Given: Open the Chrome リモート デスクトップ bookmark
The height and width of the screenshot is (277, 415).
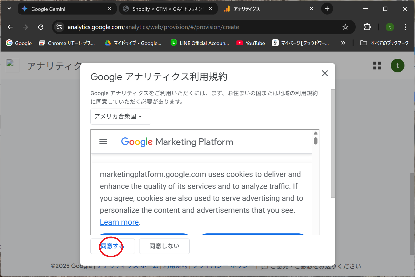Looking at the screenshot, I should pyautogui.click(x=67, y=43).
